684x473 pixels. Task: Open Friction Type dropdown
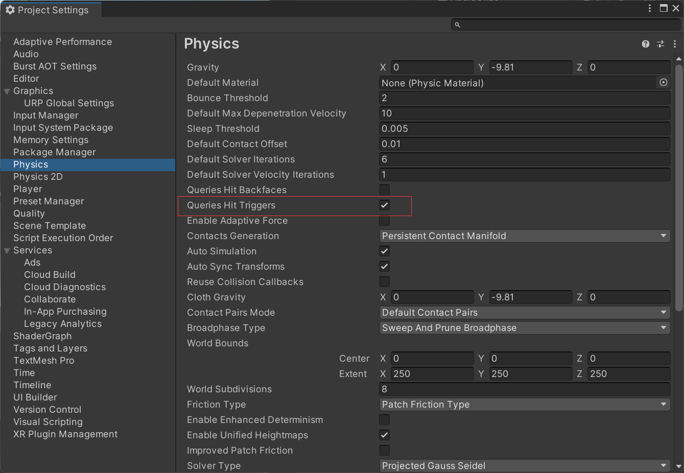click(x=525, y=404)
